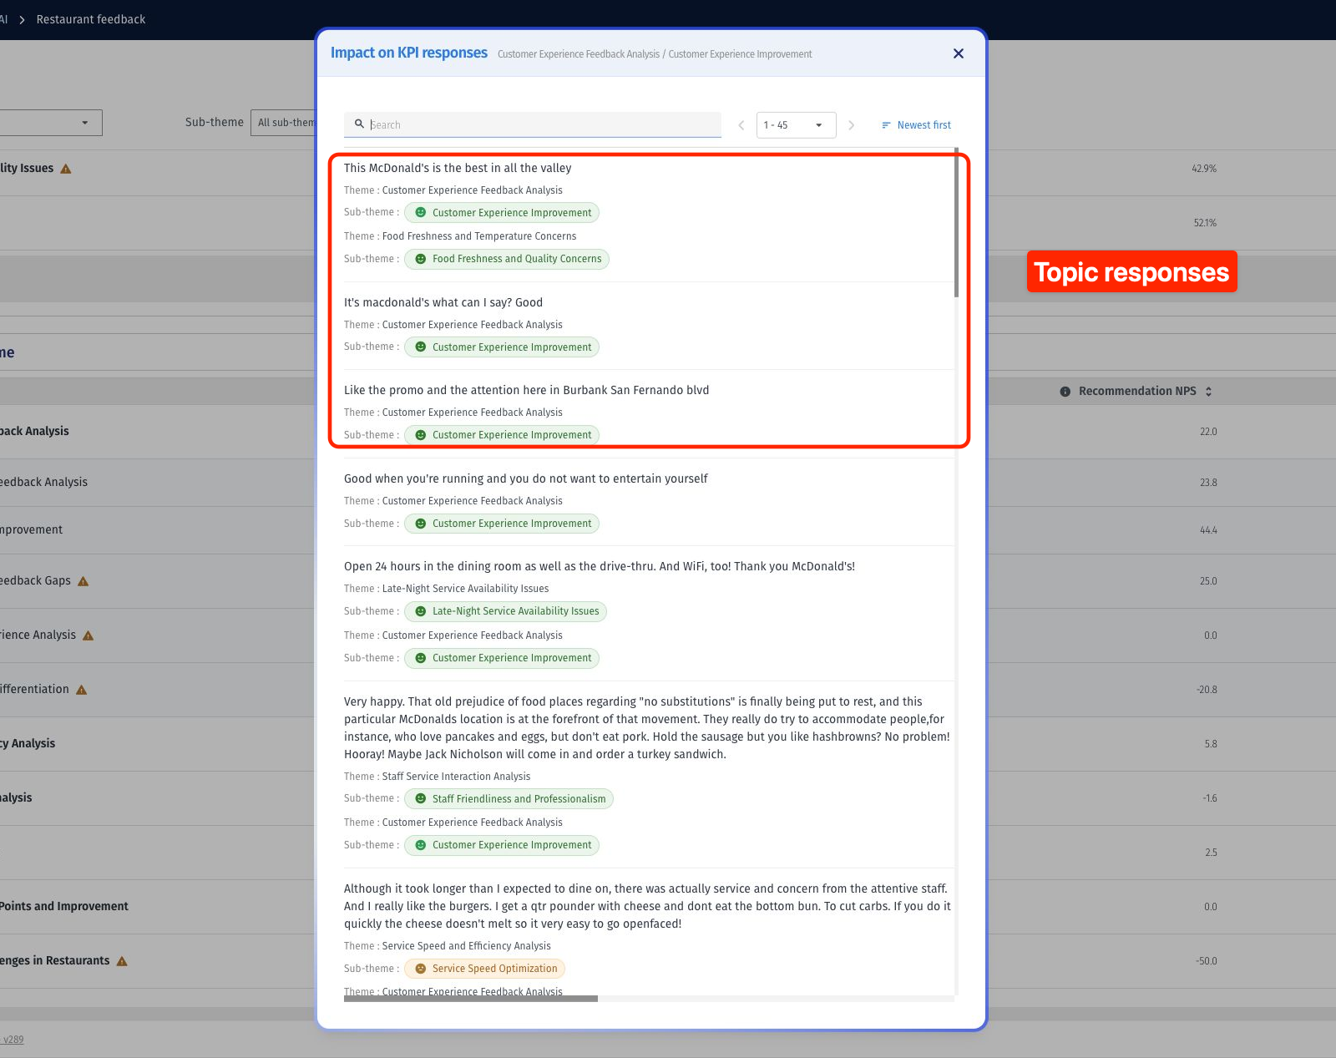
Task: Click smiley icon on Food Freshness and Quality Concerns
Action: (421, 259)
